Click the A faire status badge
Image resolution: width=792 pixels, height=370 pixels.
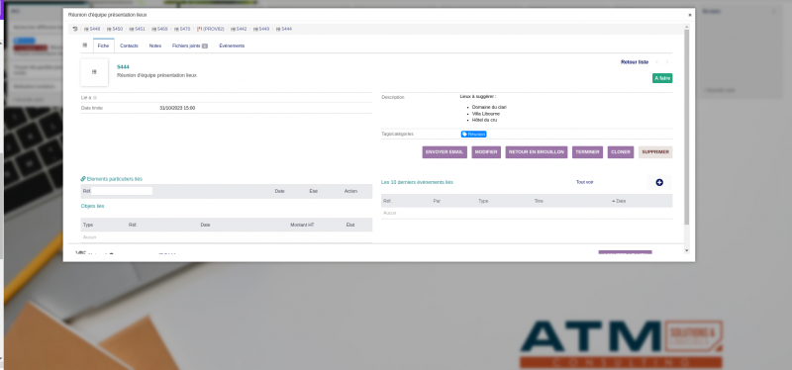point(662,78)
